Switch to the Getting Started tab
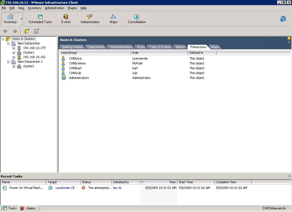This screenshot has width=292, height=212. coord(72,47)
